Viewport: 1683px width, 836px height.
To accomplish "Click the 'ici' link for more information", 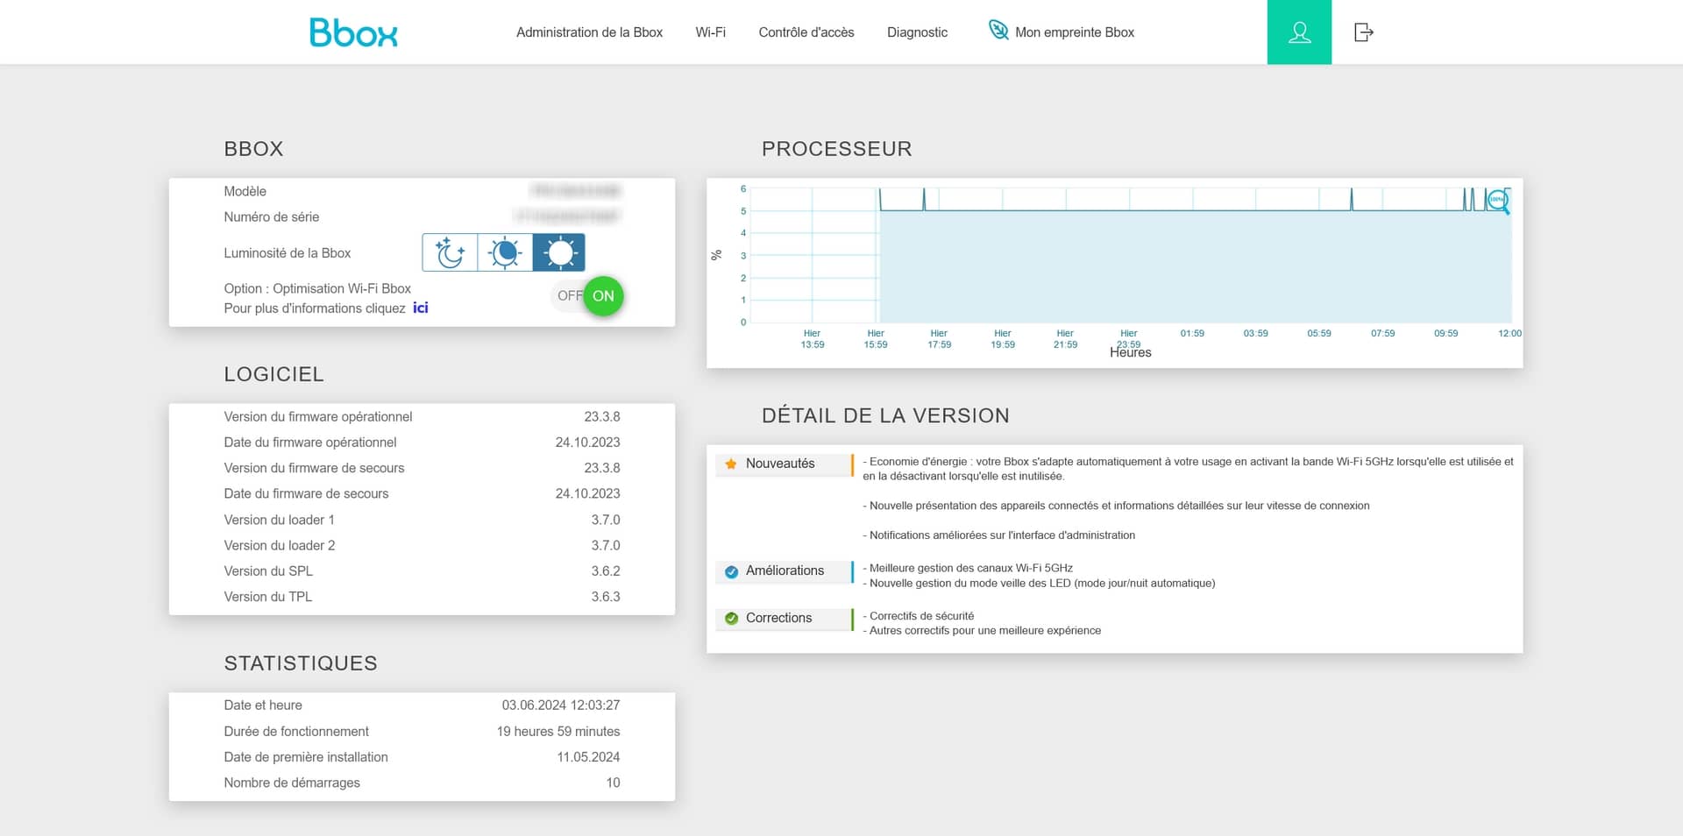I will tap(421, 308).
